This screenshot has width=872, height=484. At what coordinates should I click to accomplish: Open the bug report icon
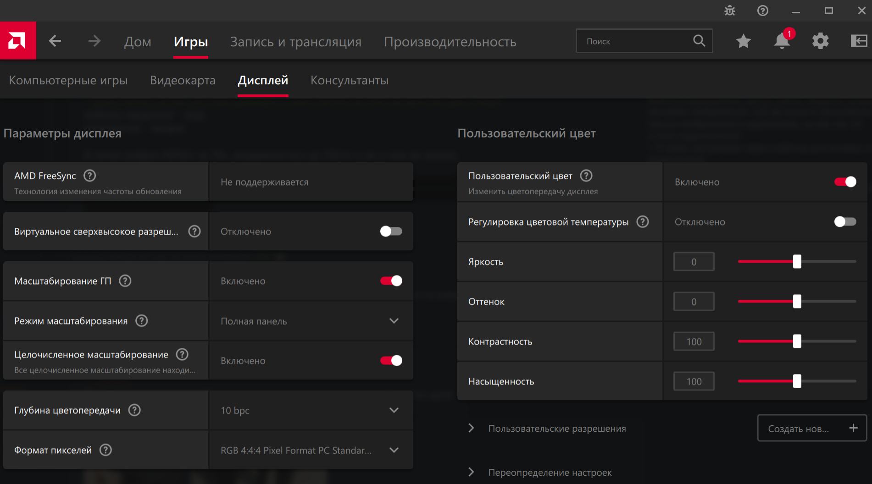click(730, 11)
